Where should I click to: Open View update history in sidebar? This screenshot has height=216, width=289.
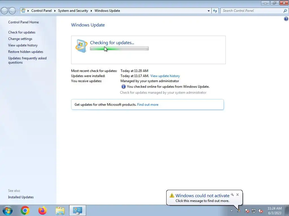pos(23,45)
